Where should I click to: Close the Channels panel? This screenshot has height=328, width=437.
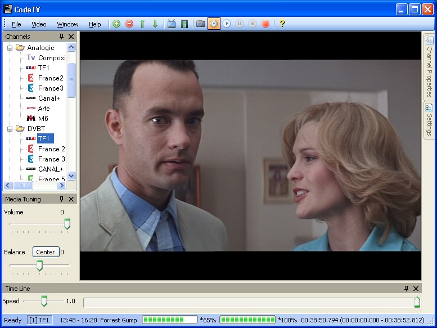click(x=71, y=37)
